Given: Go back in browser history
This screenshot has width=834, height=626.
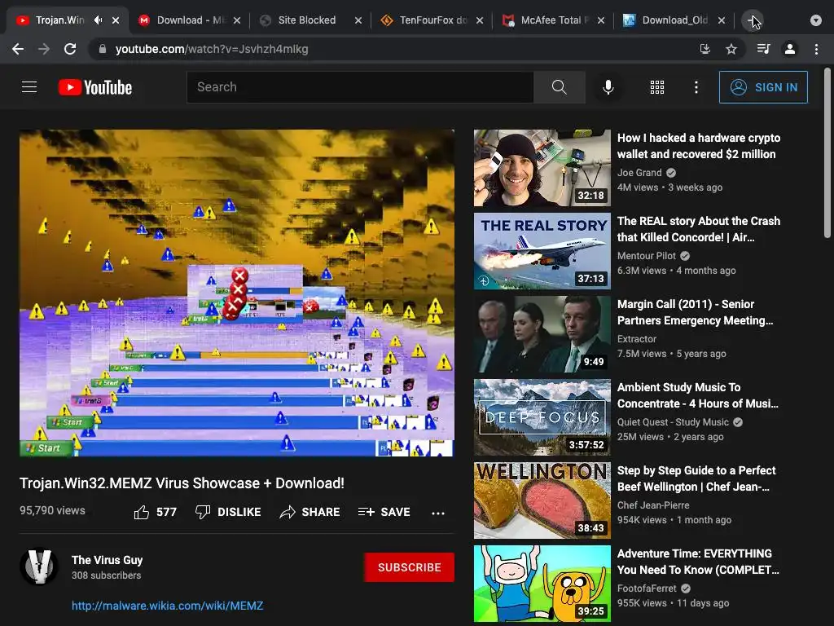Looking at the screenshot, I should pyautogui.click(x=18, y=49).
